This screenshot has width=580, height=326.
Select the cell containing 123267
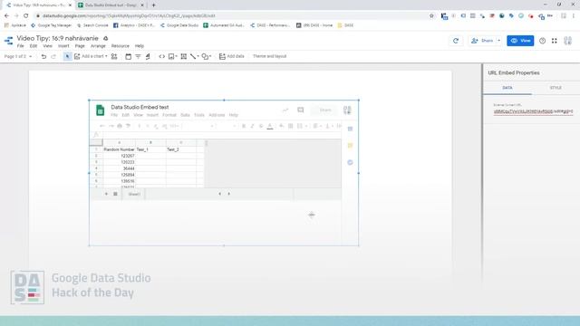tap(119, 156)
